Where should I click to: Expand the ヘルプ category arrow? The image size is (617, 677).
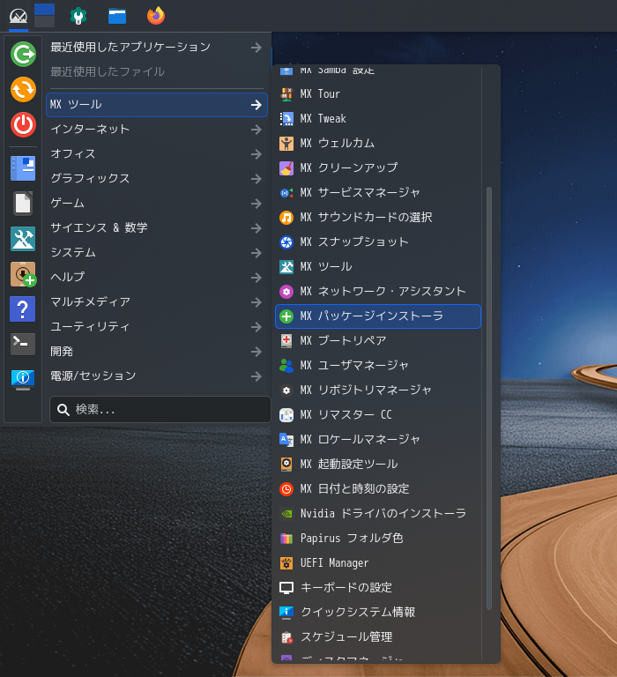click(x=256, y=277)
